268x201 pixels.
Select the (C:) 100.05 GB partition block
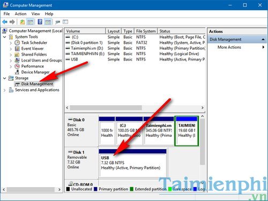click(129, 131)
